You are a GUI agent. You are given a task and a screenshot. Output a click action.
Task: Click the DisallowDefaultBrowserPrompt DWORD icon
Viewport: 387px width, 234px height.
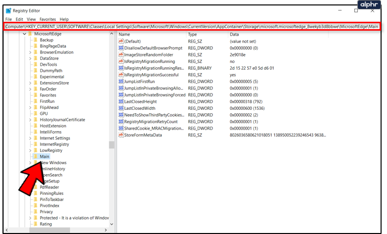coord(121,47)
